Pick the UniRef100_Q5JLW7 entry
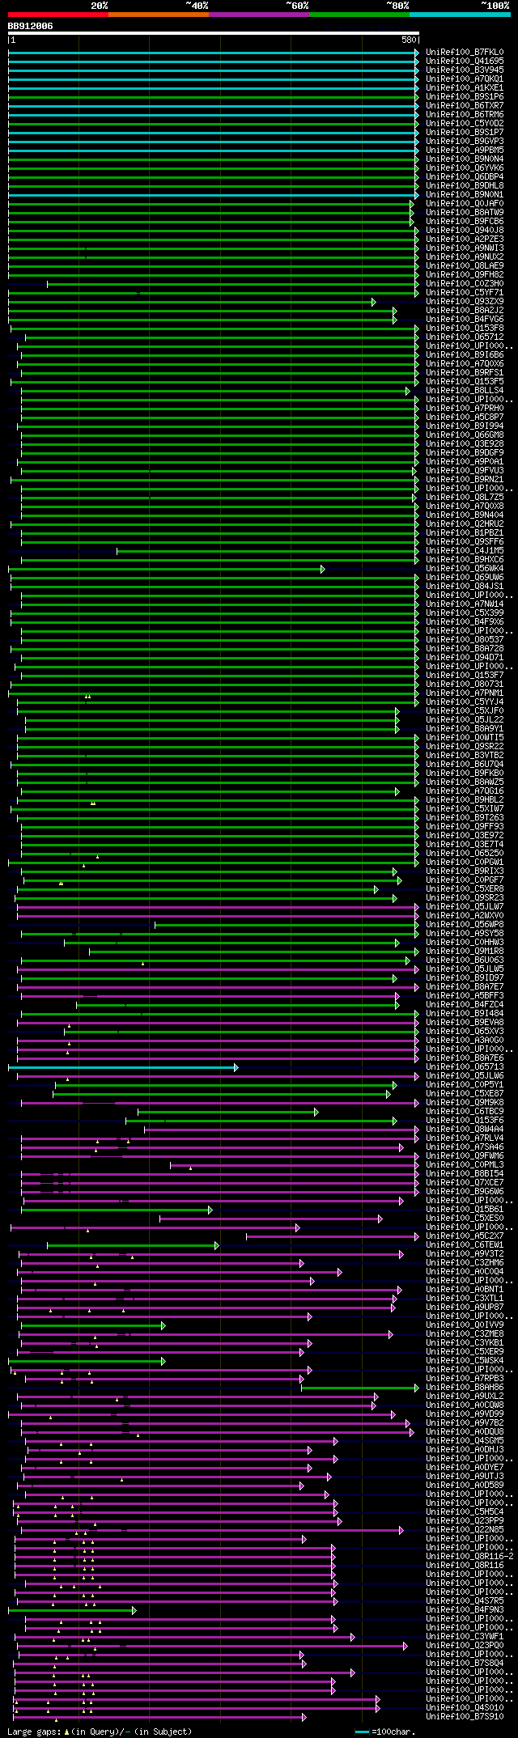The width and height of the screenshot is (518, 1738). click(x=465, y=907)
